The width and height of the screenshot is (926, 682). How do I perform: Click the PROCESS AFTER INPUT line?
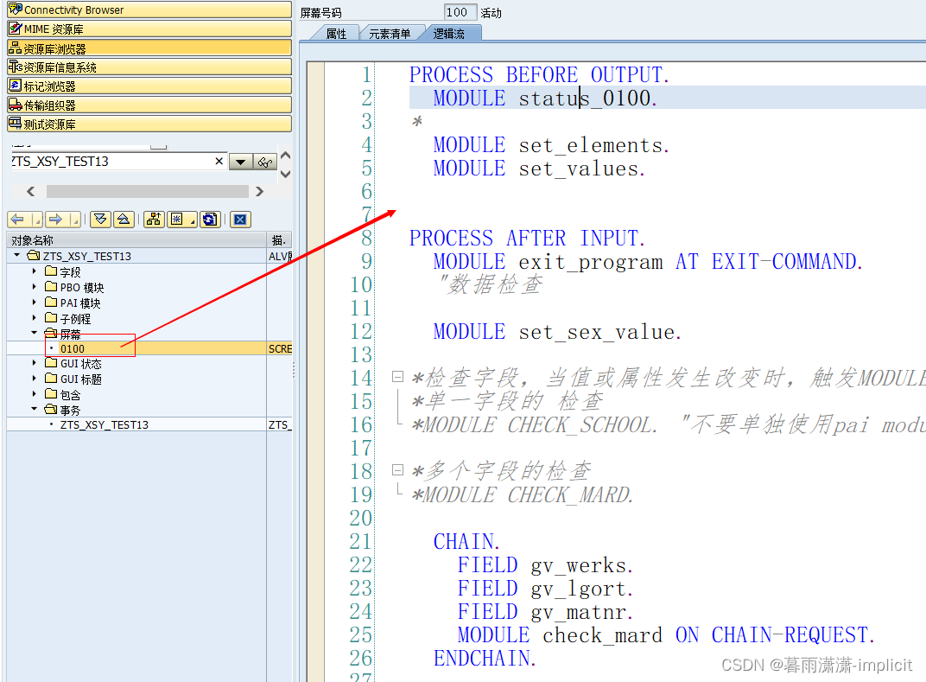pos(528,239)
